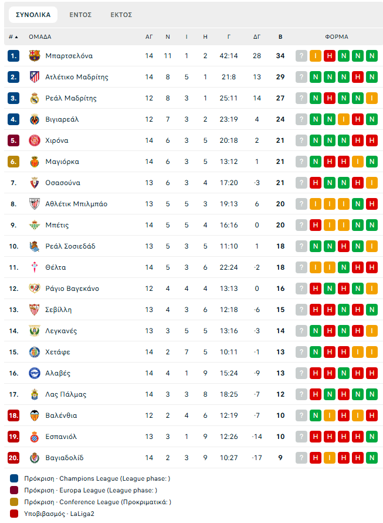
Task: Click the Athletic Bilbao crest icon
Action: [34, 204]
